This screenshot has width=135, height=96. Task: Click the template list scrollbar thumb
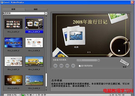pos(46,80)
